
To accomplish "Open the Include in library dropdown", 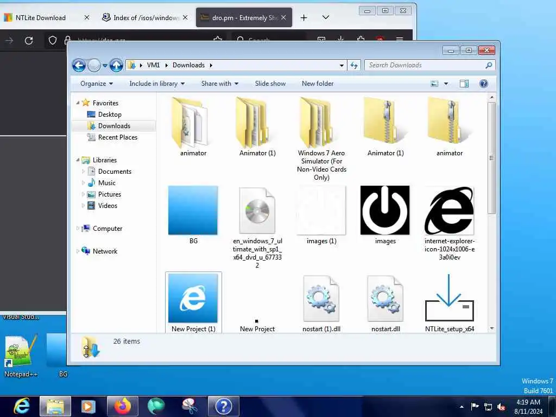I will (157, 84).
